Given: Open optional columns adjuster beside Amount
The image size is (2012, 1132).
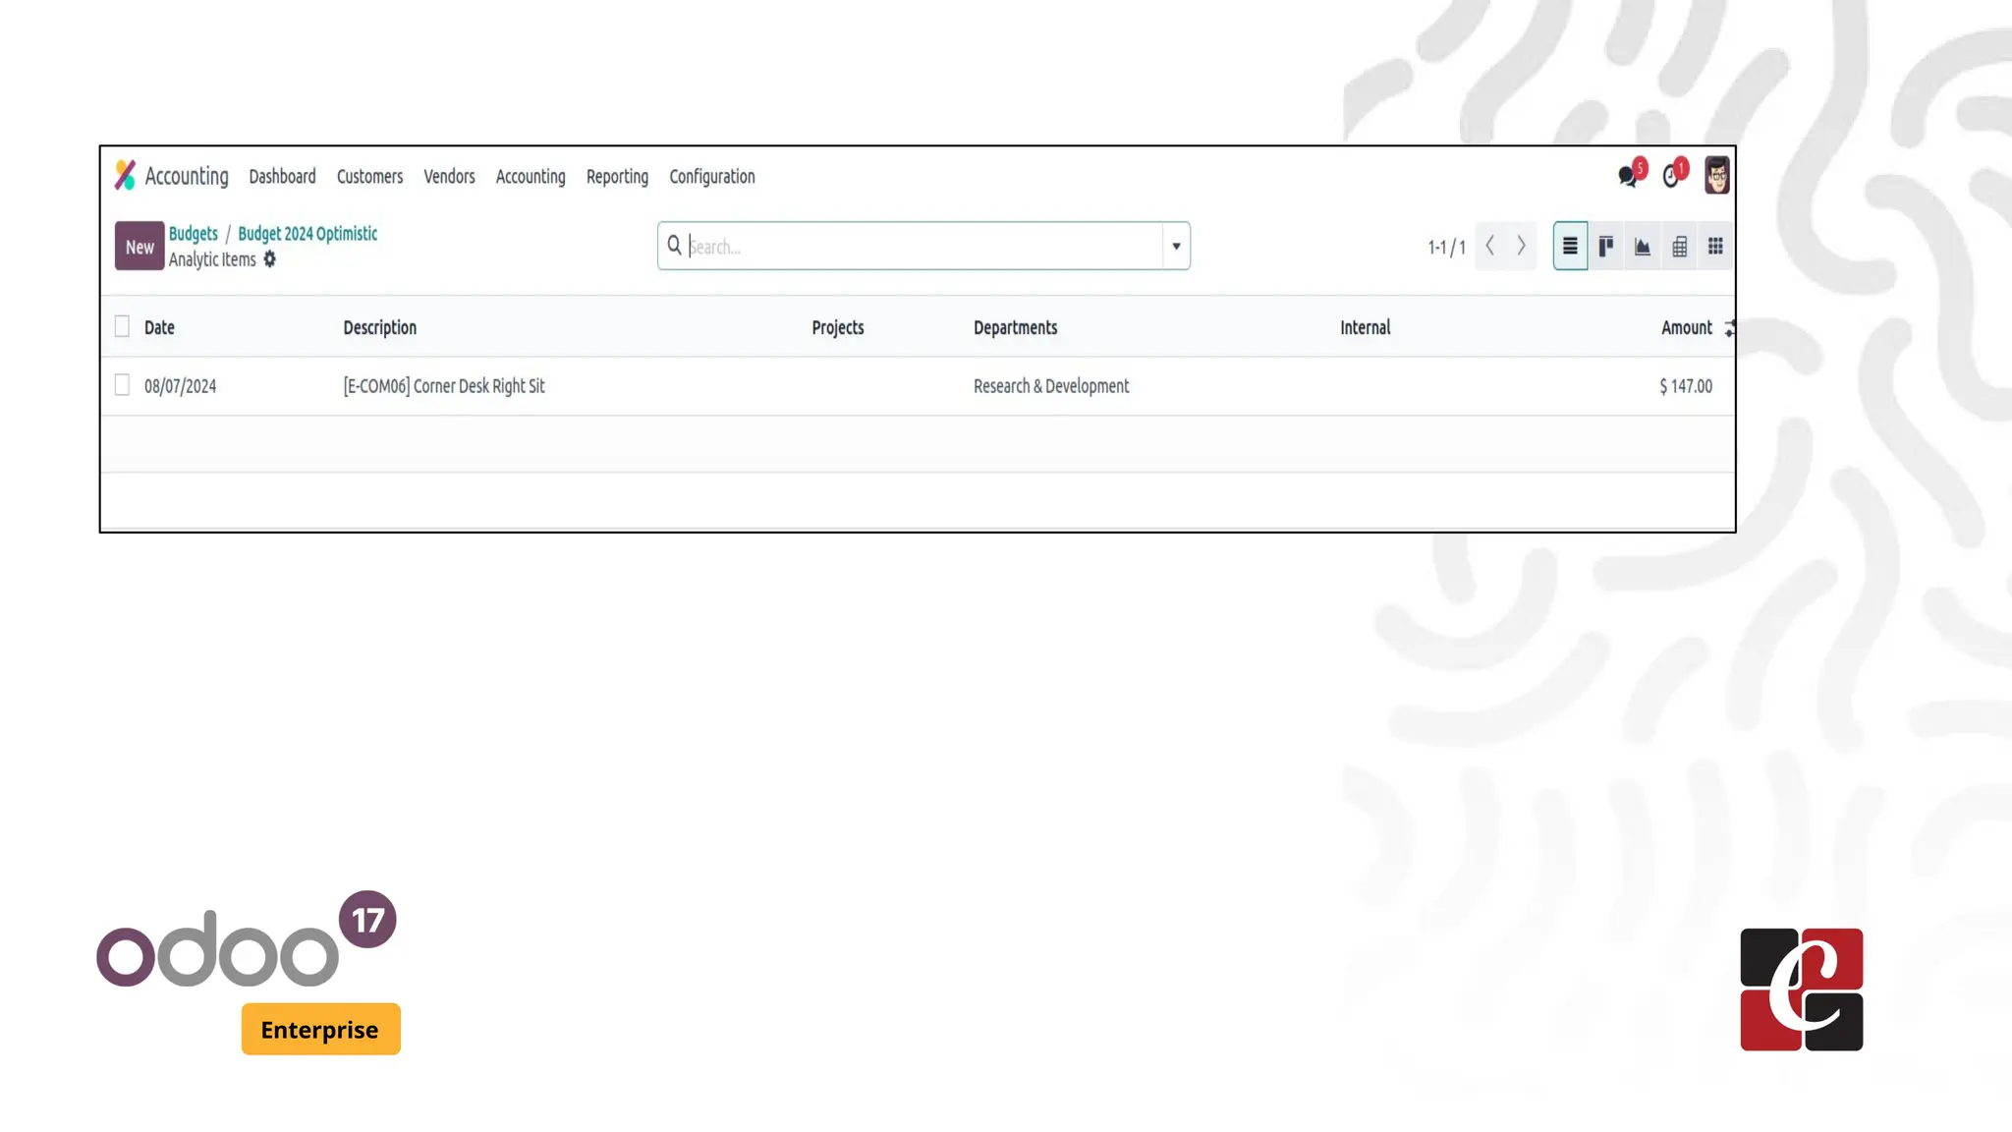Looking at the screenshot, I should 1729,328.
